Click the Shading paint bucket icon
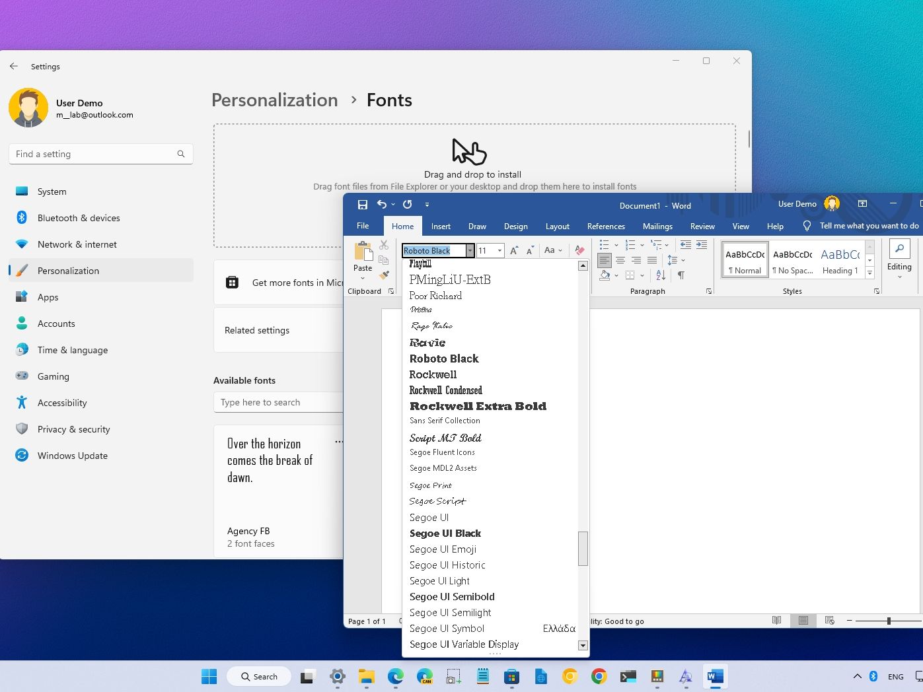 (605, 275)
